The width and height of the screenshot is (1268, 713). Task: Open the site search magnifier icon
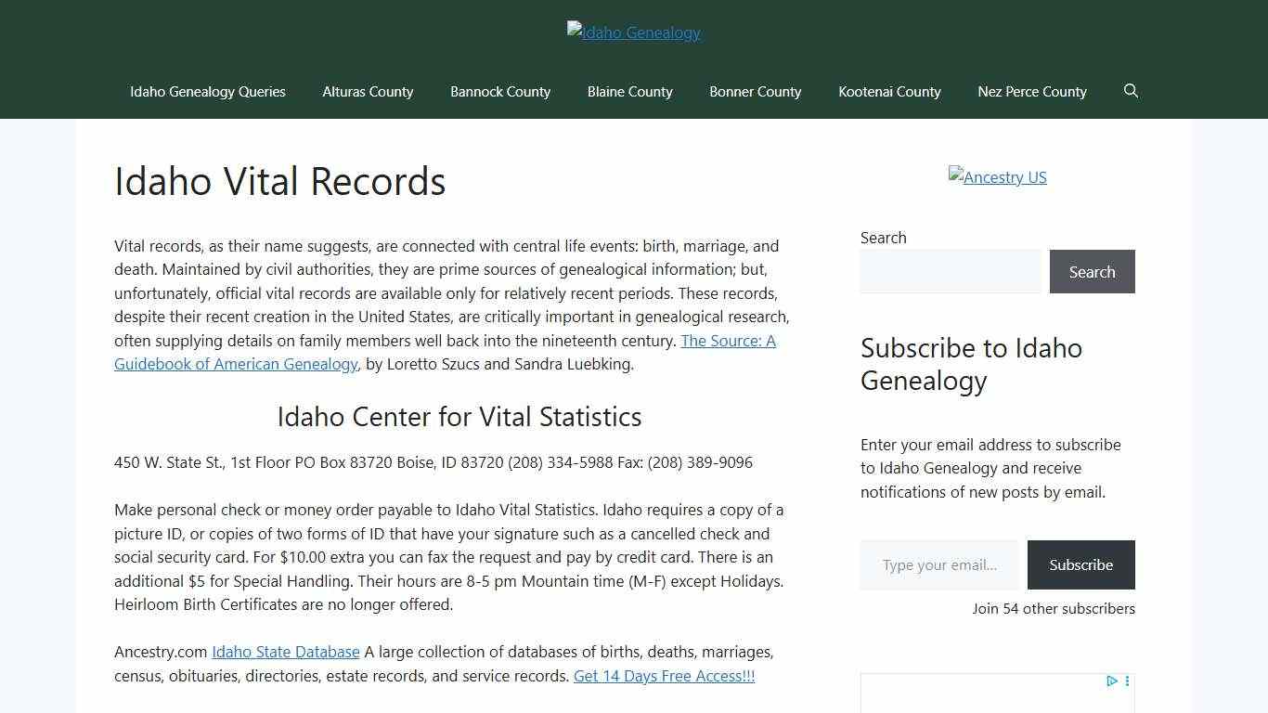(1131, 91)
